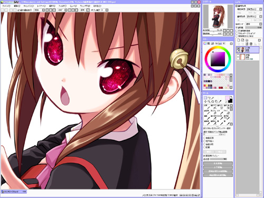
Task: Create a new linework layer icon
Action: [x=243, y=40]
